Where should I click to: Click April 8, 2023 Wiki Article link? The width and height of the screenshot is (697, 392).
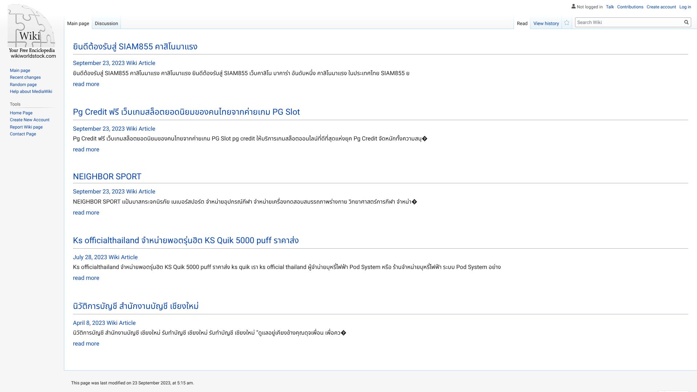(104, 323)
